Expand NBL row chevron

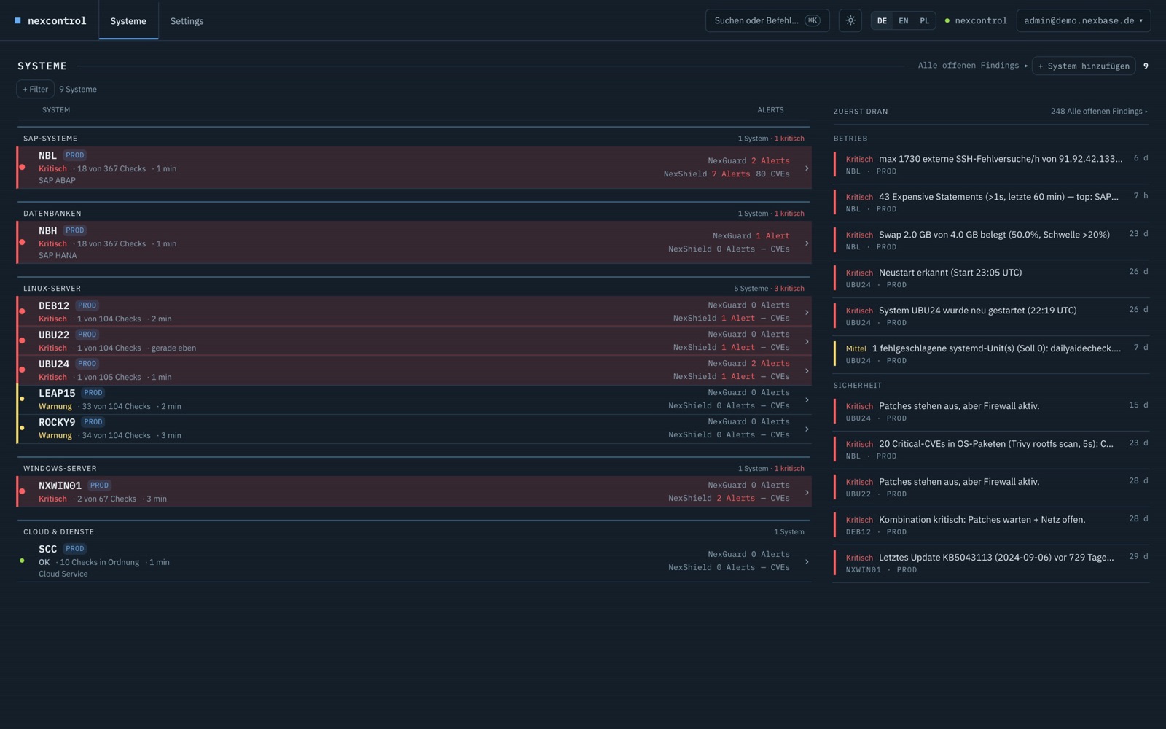pos(806,168)
